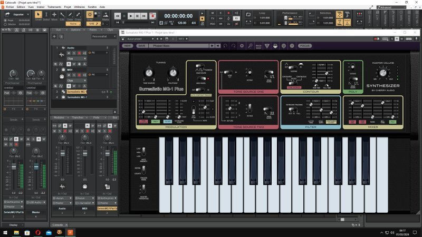Screen dimensions: 422x237
Task: Select the Select tool in toolbar
Action: pyautogui.click(x=46, y=16)
